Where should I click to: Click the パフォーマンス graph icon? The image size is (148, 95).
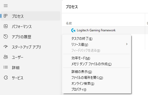tap(6, 26)
